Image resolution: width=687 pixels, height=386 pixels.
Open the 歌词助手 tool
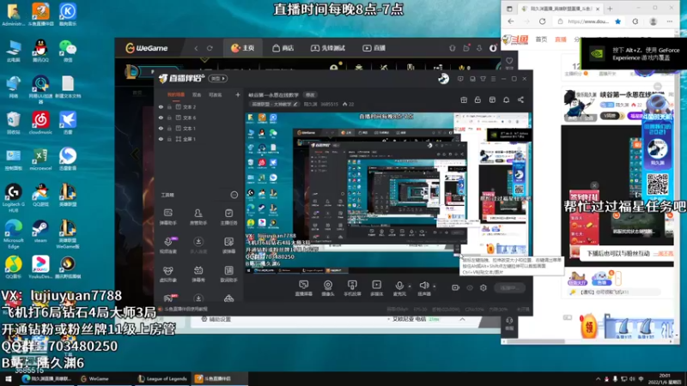click(228, 274)
